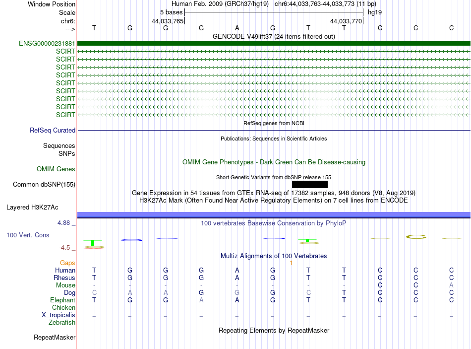Image resolution: width=471 pixels, height=349 pixels.
Task: Click the H3K27Ac Mark ENCODE track title
Action: pos(274,201)
